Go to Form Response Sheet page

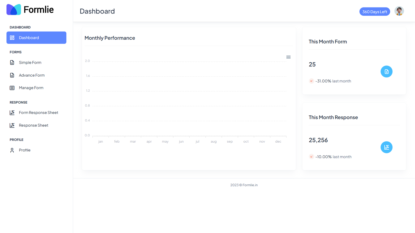[x=38, y=113]
